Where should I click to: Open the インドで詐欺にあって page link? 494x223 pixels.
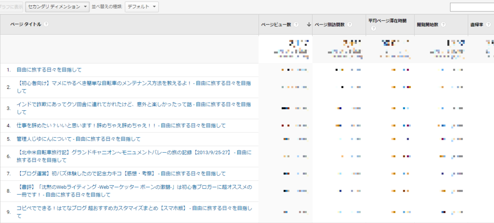[x=134, y=108]
